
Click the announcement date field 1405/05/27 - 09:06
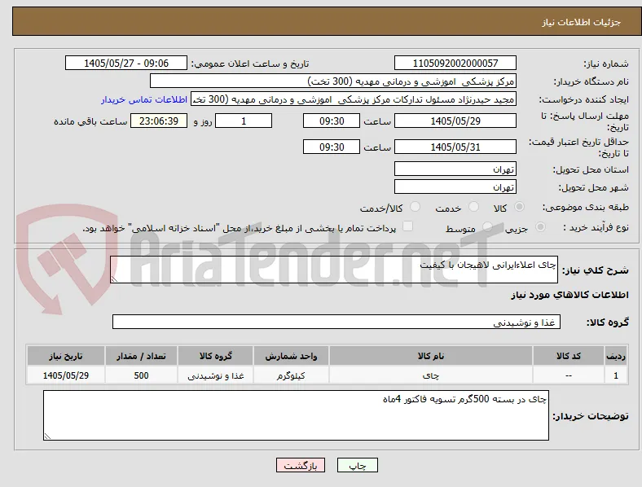(126, 63)
